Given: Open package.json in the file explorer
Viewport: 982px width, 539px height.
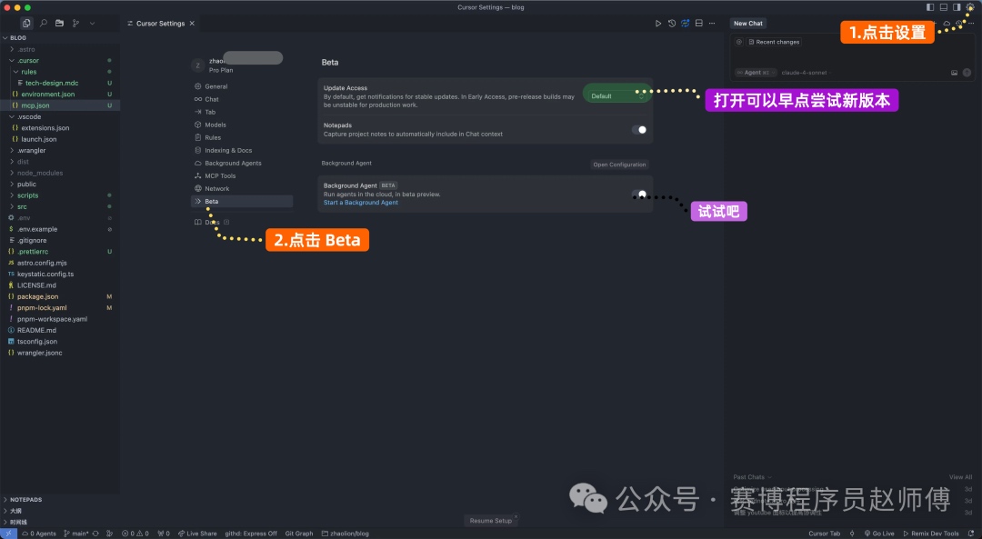Looking at the screenshot, I should pyautogui.click(x=60, y=296).
